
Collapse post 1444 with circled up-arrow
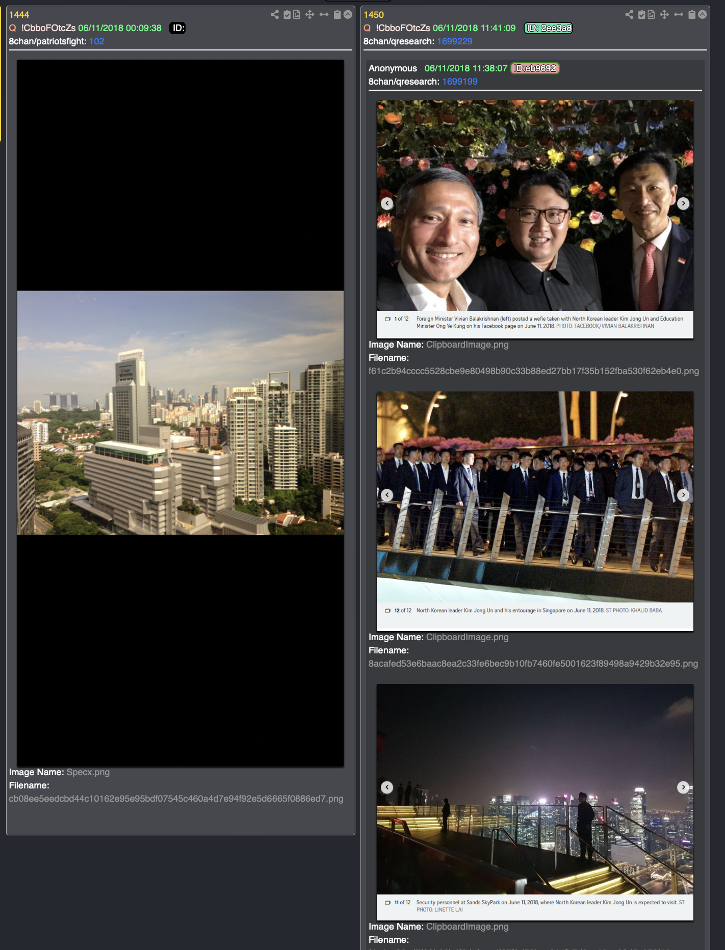tap(348, 15)
